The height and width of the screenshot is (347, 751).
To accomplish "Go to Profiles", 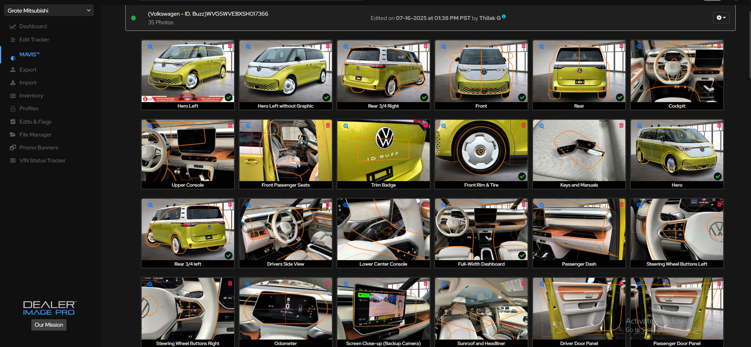I will (29, 108).
